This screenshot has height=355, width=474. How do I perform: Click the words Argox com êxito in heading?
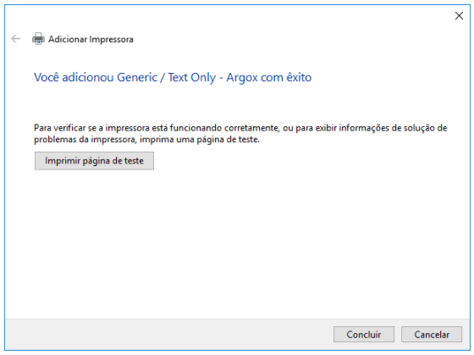tap(269, 77)
